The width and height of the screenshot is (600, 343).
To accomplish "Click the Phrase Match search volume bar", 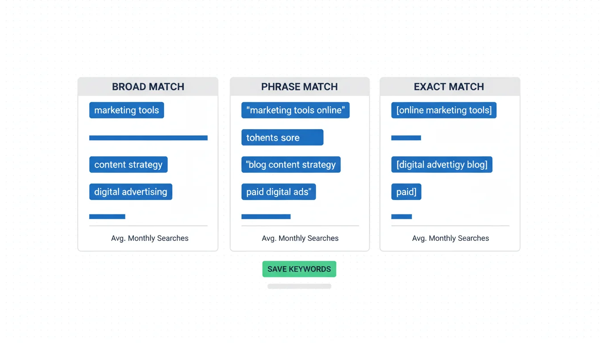I will (266, 217).
